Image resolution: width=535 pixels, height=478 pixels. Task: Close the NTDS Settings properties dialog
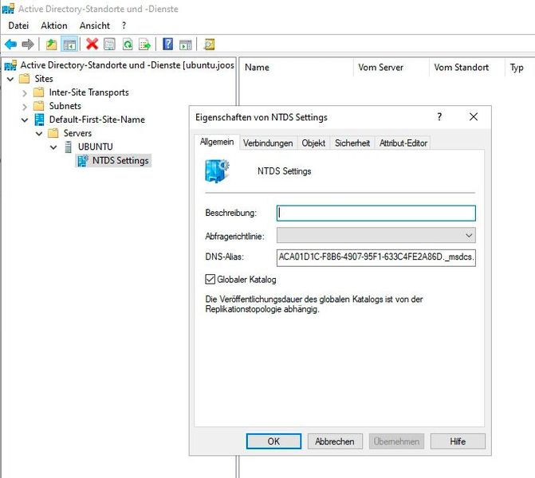tap(474, 117)
